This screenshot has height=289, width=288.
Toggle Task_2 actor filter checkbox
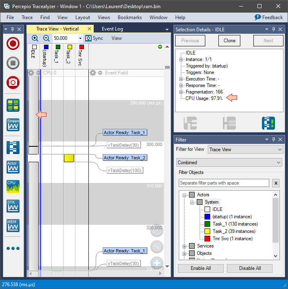pyautogui.click(x=207, y=231)
